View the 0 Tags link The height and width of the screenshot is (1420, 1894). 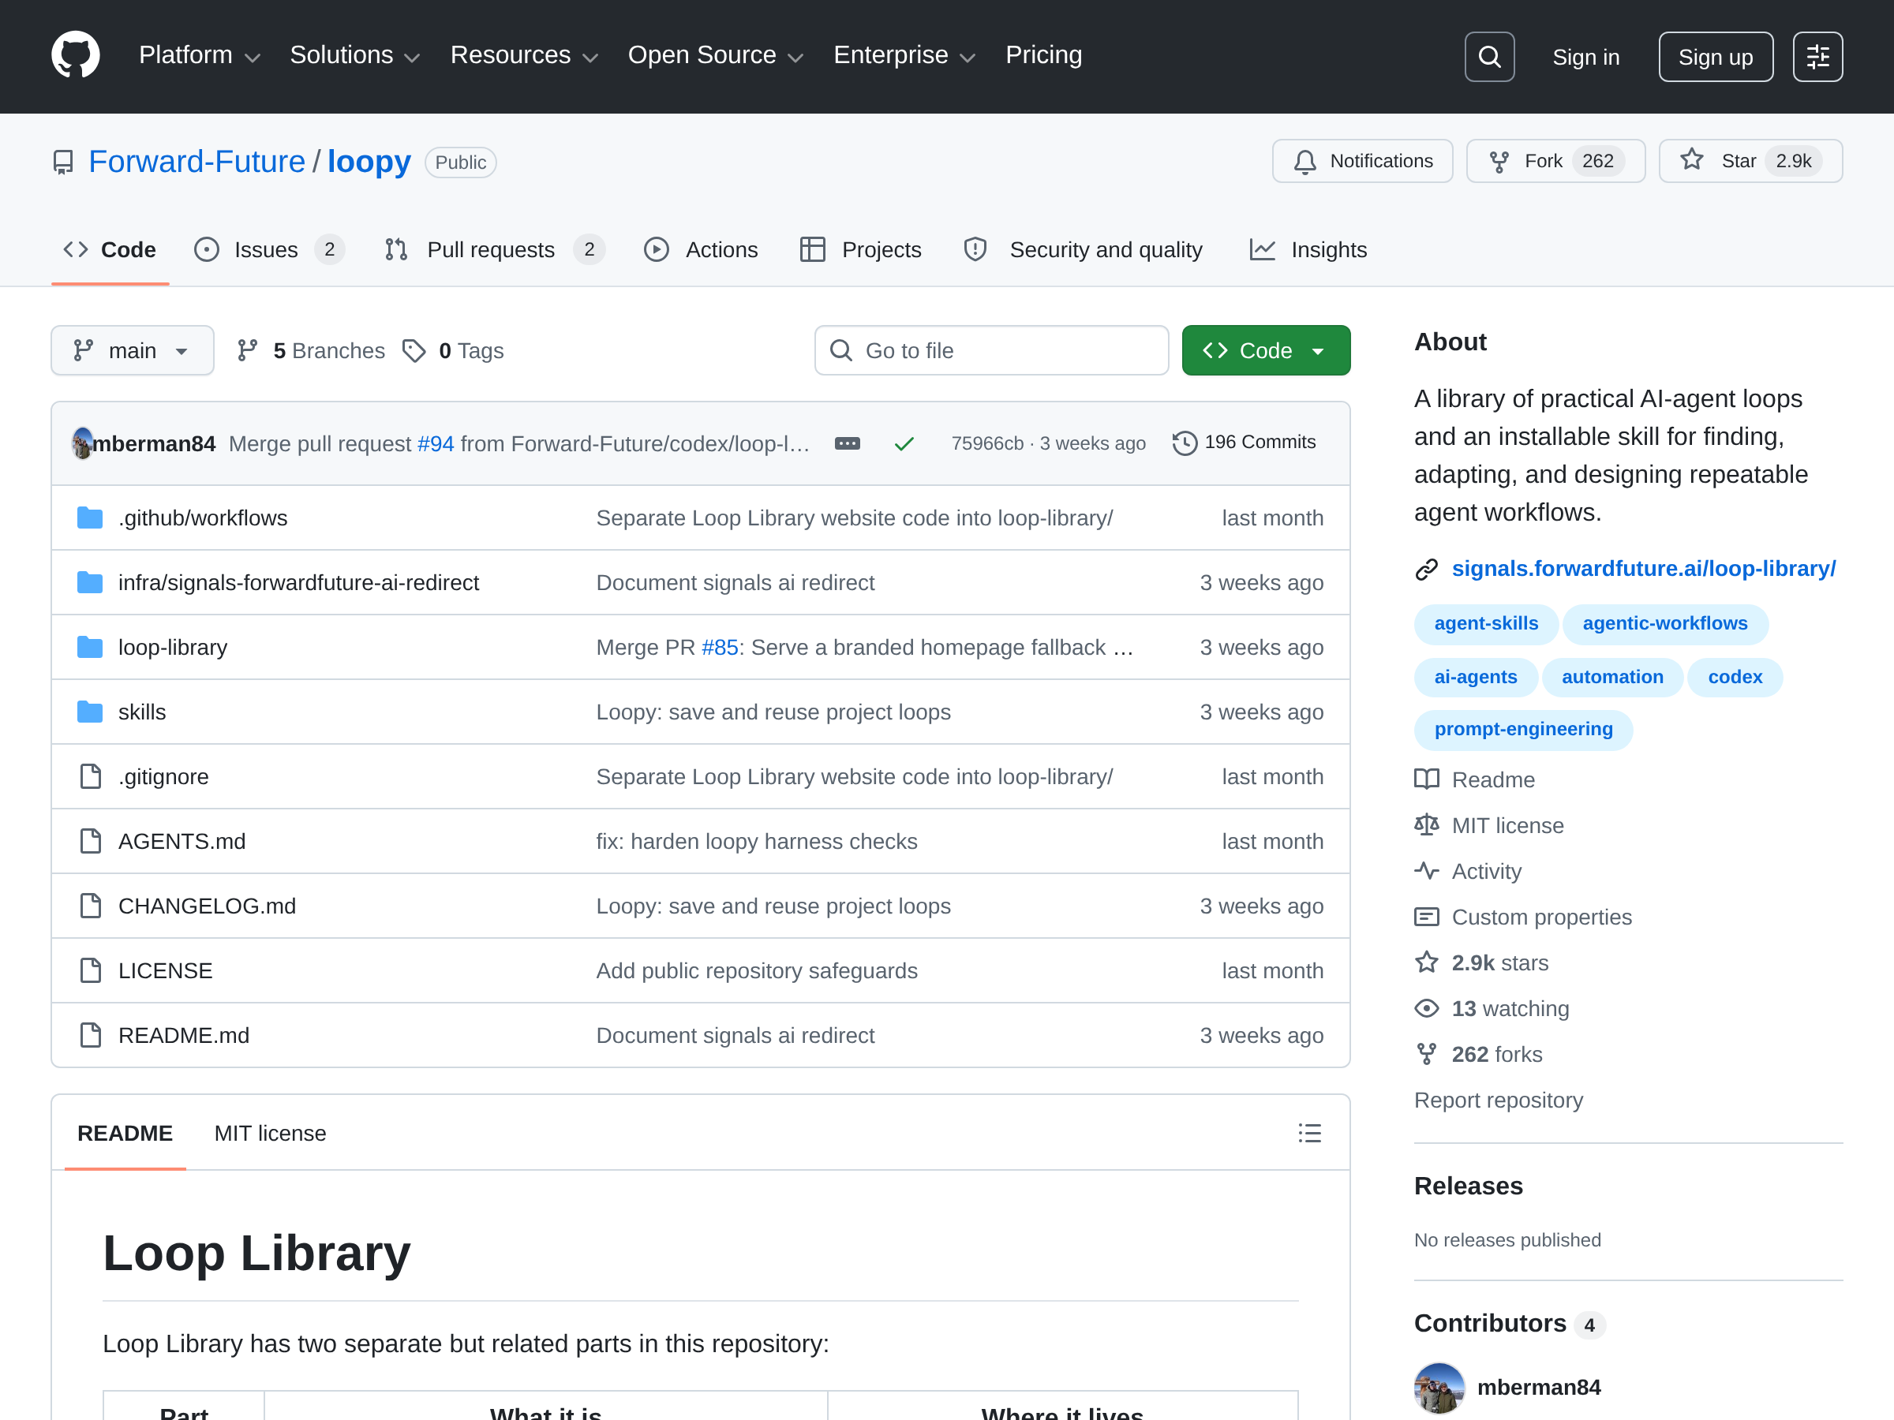click(x=454, y=350)
